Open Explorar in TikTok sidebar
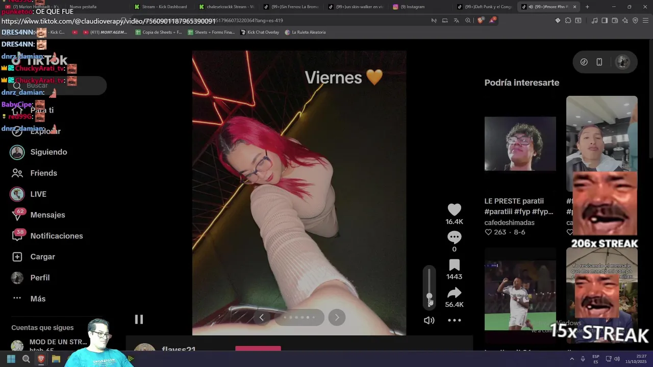The height and width of the screenshot is (367, 653). (x=45, y=131)
